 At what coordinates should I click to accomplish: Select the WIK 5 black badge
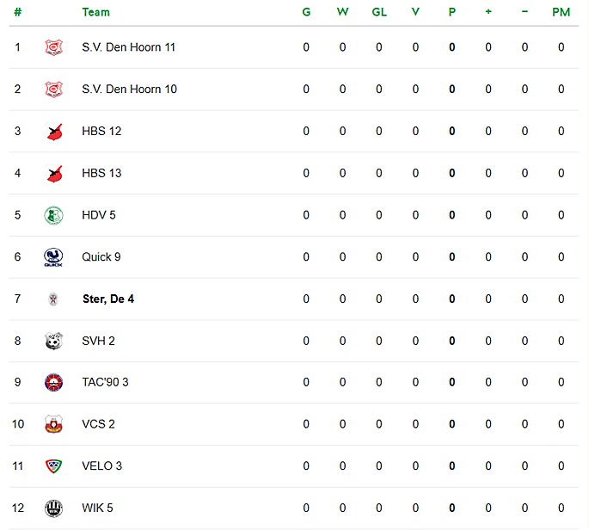[x=53, y=508]
